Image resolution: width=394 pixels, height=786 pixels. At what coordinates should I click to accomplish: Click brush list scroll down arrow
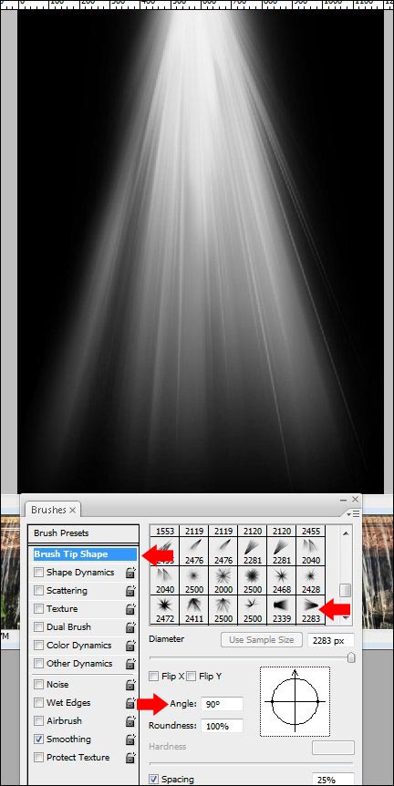346,618
